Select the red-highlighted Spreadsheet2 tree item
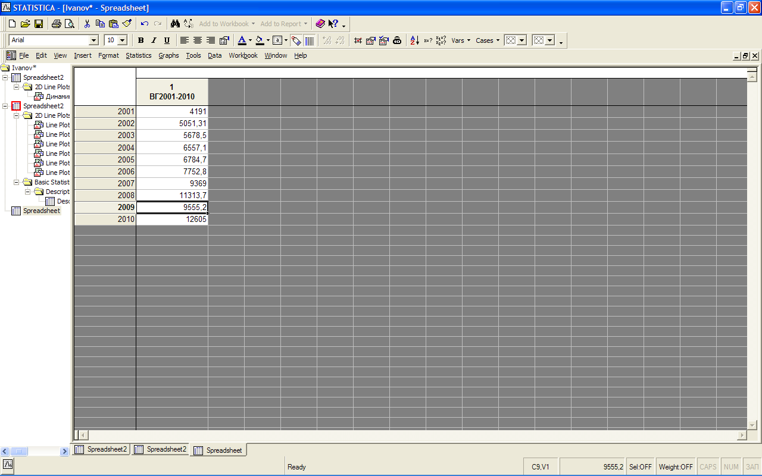Viewport: 762px width, 476px height. (x=43, y=106)
